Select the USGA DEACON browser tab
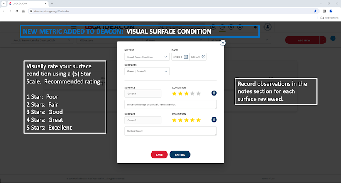Image resolution: width=341 pixels, height=183 pixels. [27, 4]
